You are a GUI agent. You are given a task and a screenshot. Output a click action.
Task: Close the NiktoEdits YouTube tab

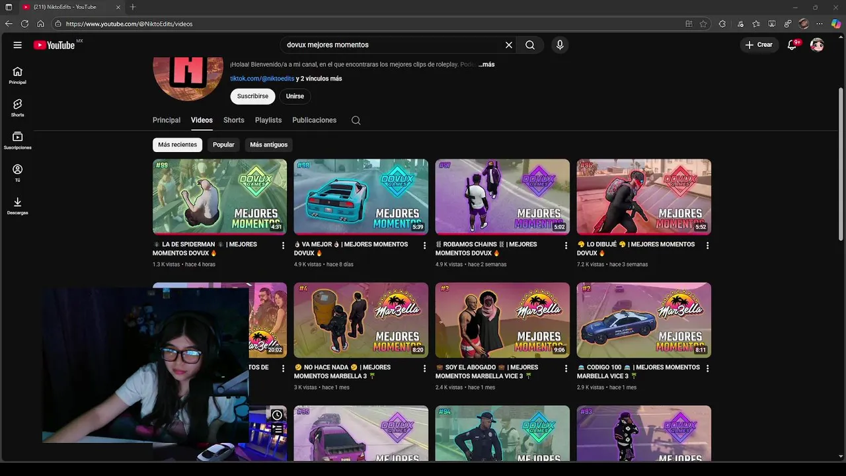118,7
